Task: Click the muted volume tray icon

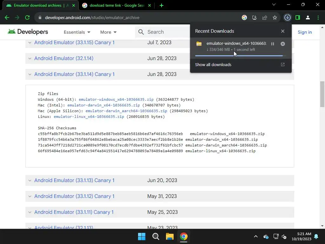Action: coord(284,236)
